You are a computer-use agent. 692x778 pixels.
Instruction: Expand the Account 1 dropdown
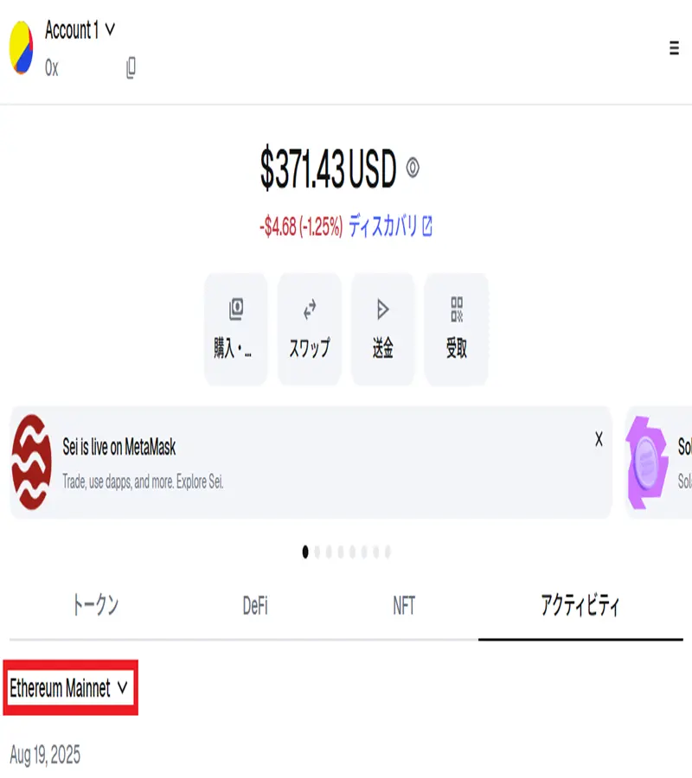[80, 29]
